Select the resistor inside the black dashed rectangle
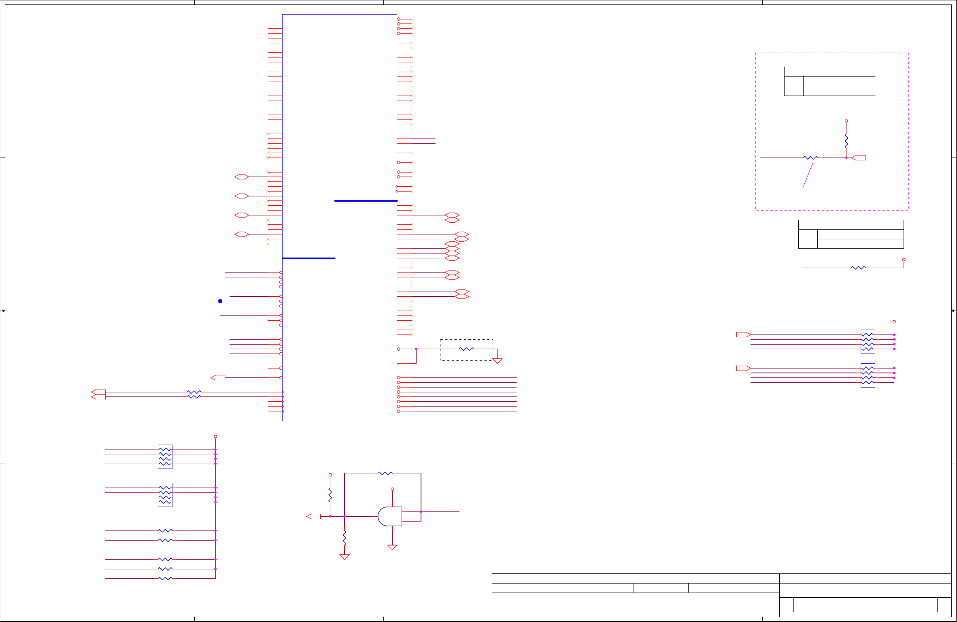957x622 pixels. (x=466, y=349)
